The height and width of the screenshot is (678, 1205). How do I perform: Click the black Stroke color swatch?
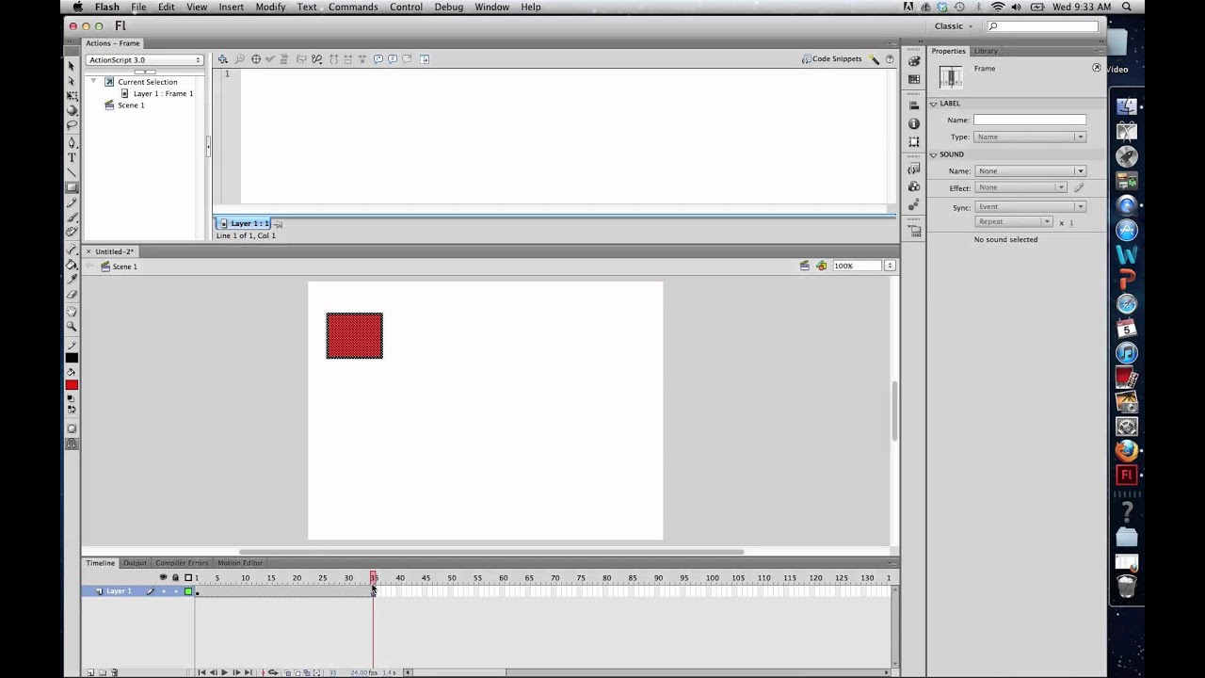[72, 358]
